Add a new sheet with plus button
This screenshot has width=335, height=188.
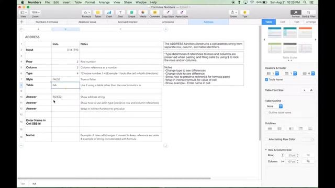pyautogui.click(x=21, y=22)
